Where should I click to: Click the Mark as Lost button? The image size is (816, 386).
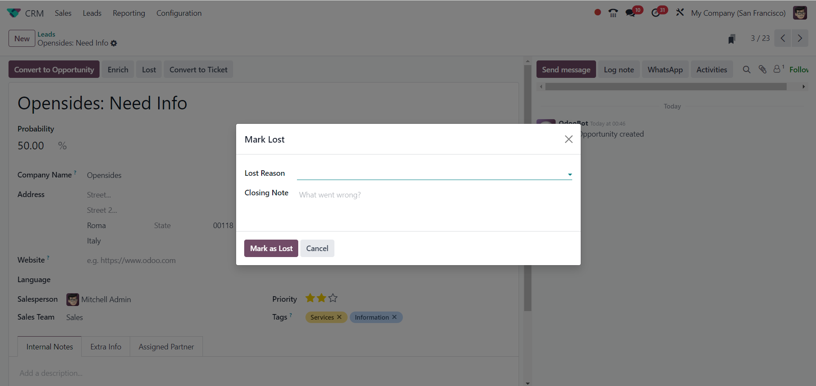pos(271,249)
